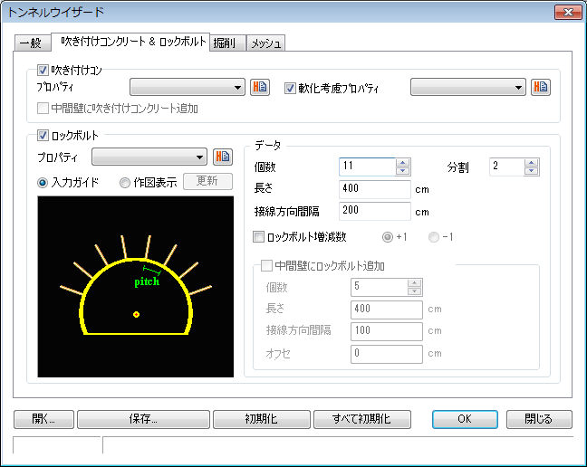Open the 吹き付けコン プロパティ dropdown
587x467 pixels.
[188, 87]
